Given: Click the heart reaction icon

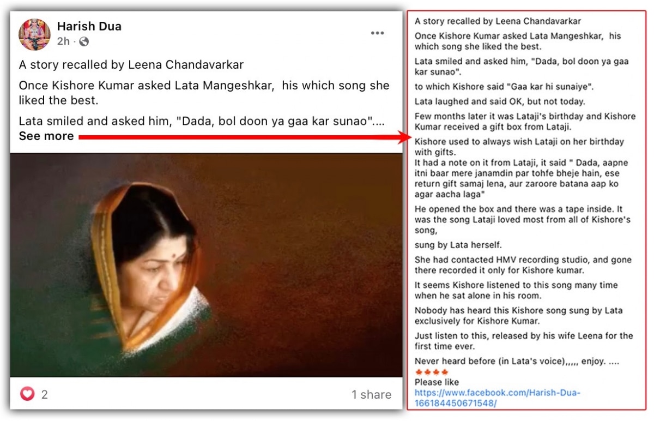Looking at the screenshot, I should tap(27, 394).
